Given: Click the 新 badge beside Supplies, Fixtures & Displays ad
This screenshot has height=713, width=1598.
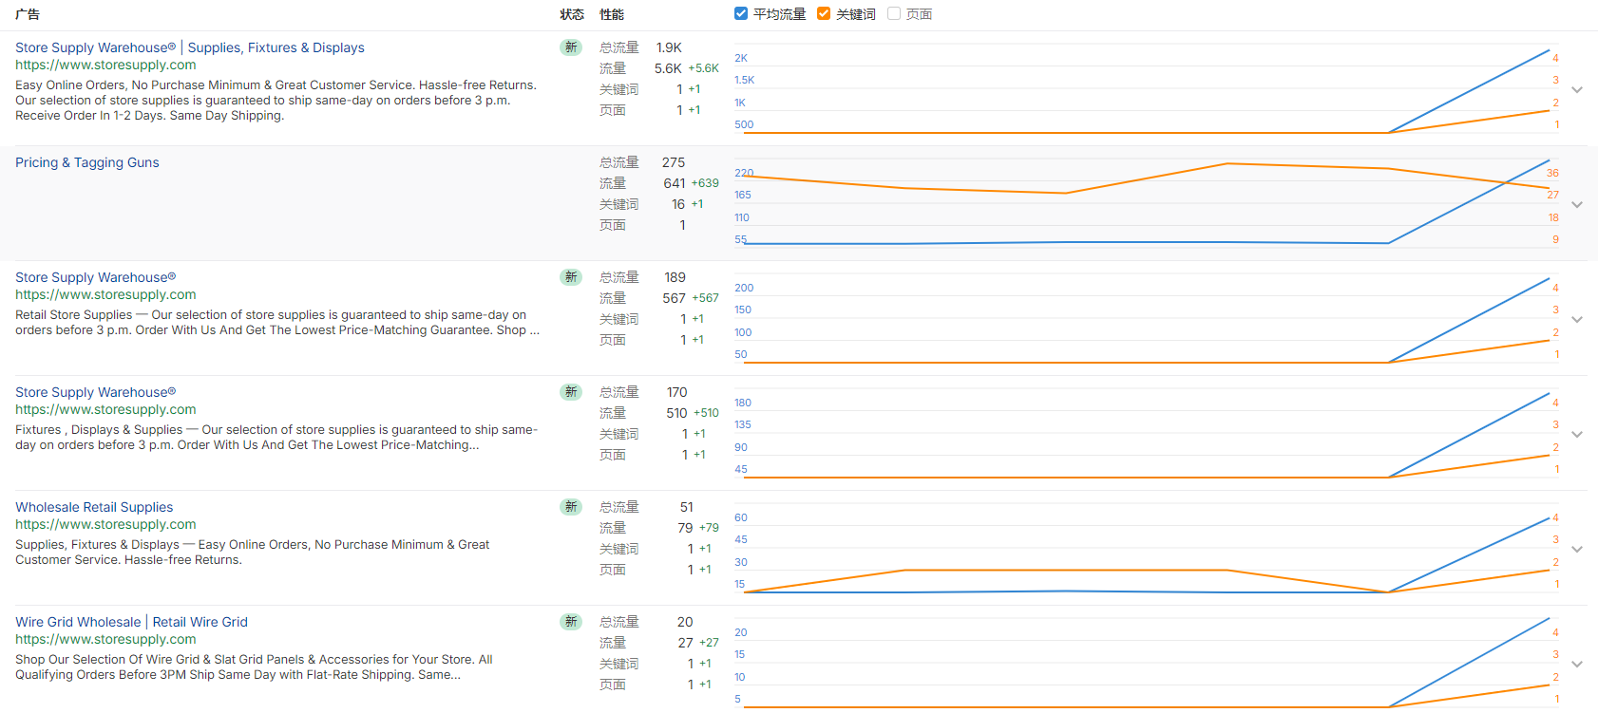Looking at the screenshot, I should (571, 47).
